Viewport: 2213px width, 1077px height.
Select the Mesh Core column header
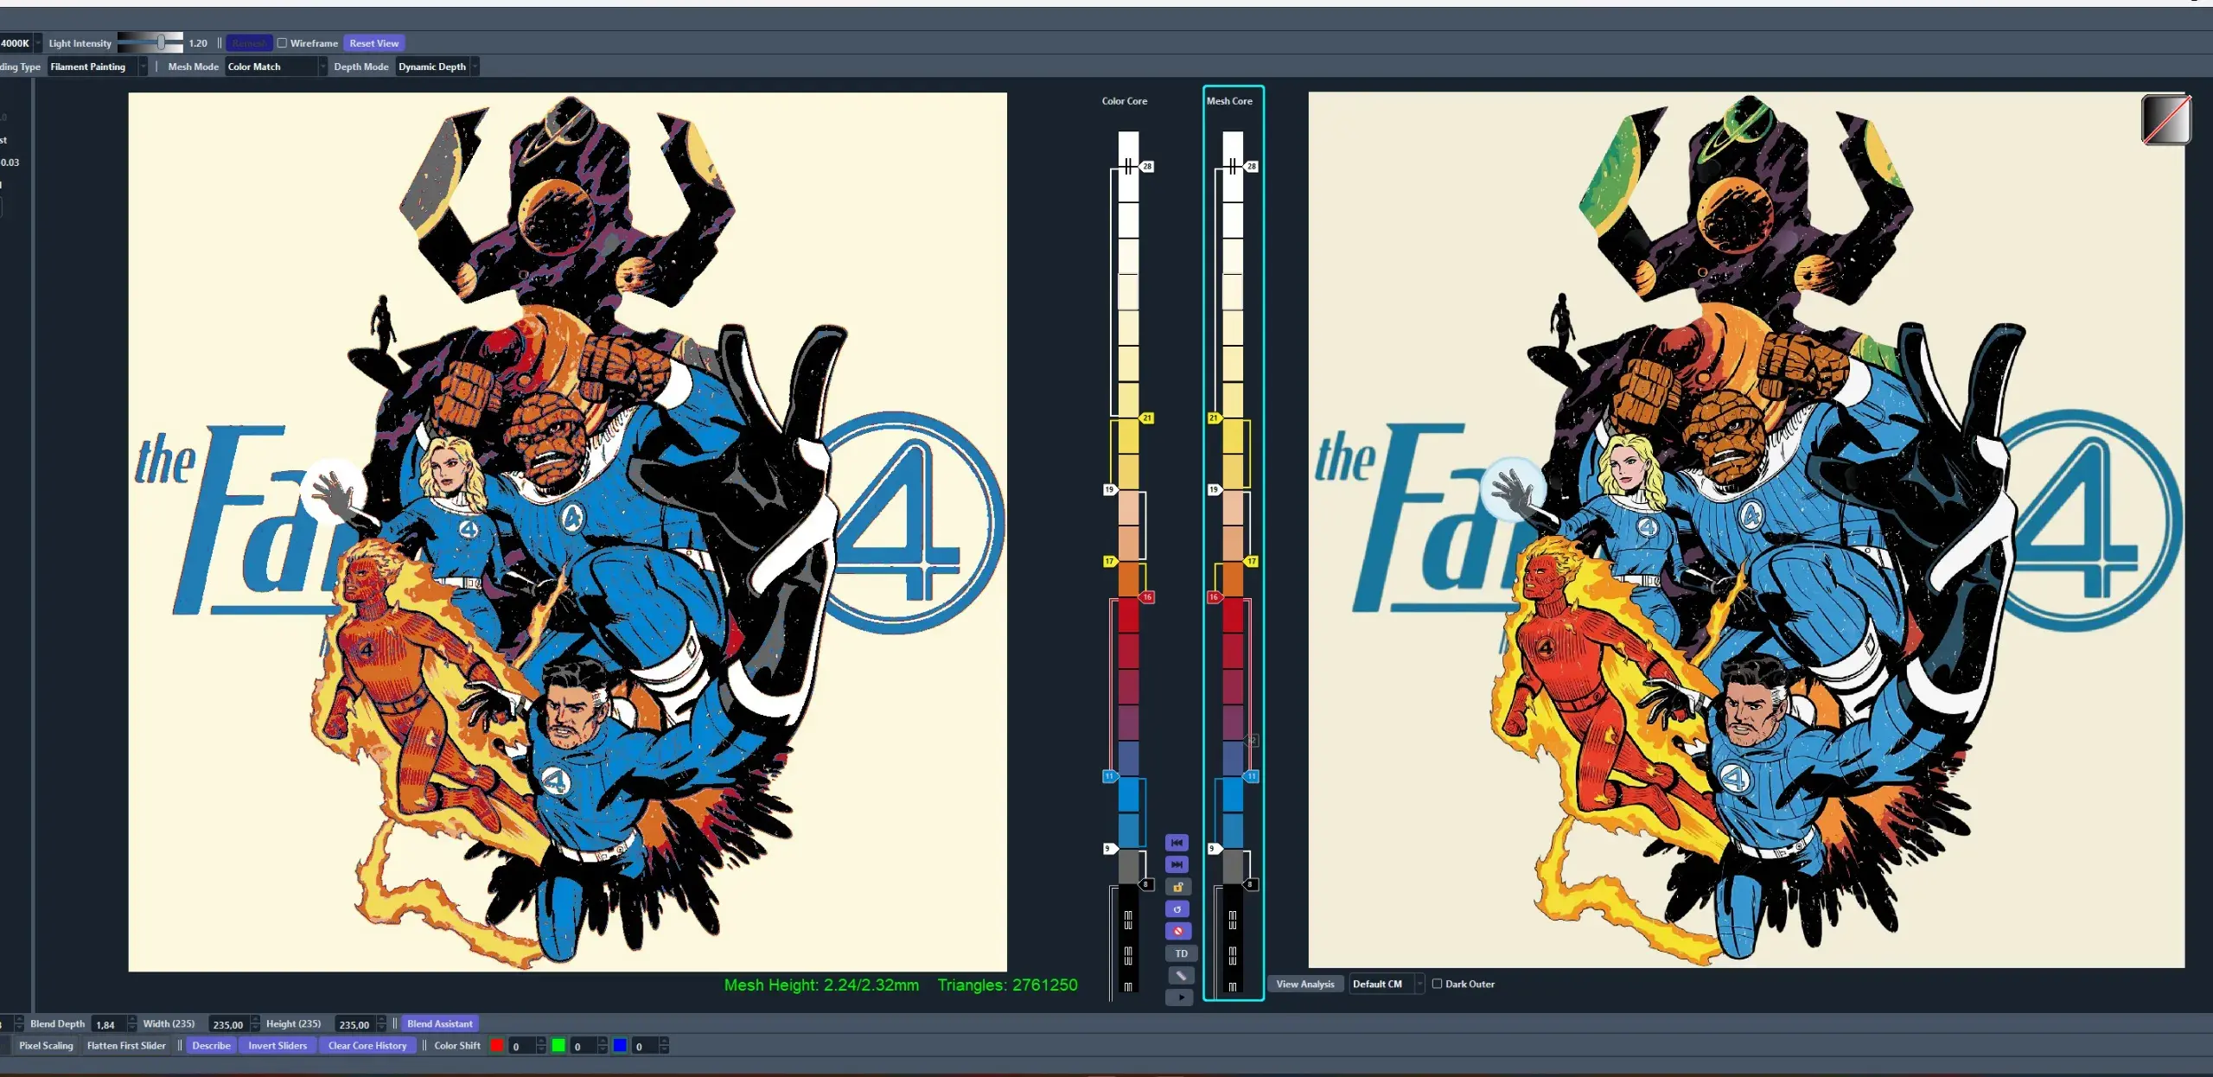pyautogui.click(x=1228, y=101)
